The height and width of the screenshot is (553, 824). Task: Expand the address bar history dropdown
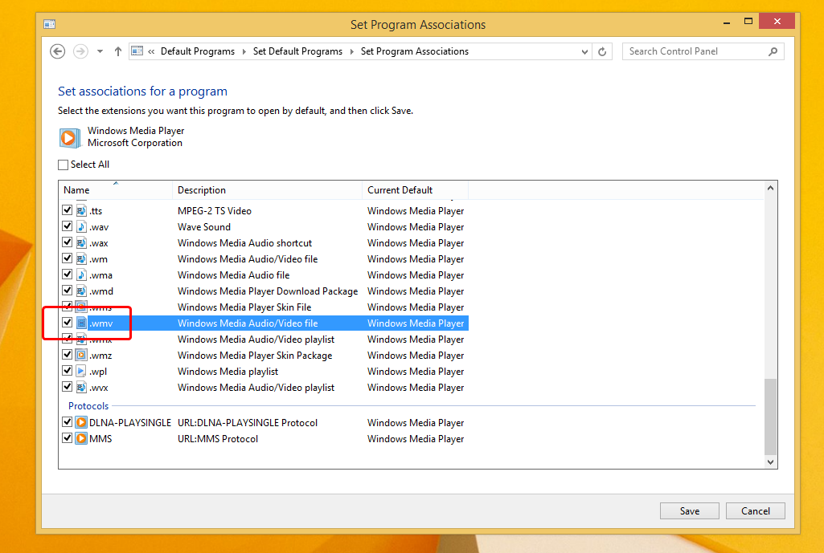tap(584, 51)
